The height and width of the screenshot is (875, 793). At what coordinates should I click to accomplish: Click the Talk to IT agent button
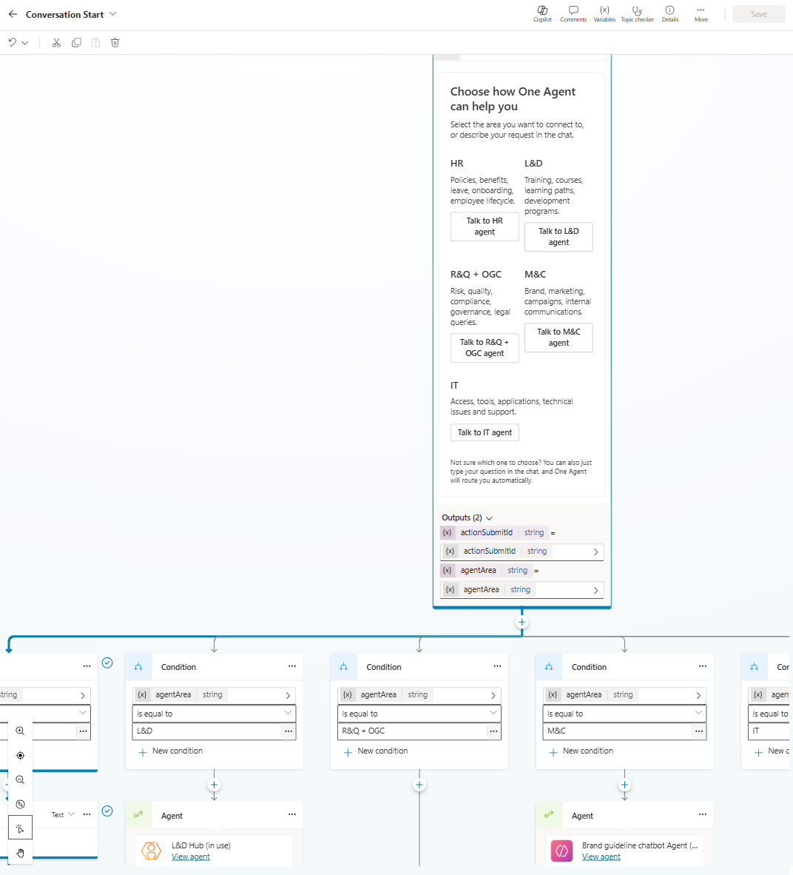[485, 432]
